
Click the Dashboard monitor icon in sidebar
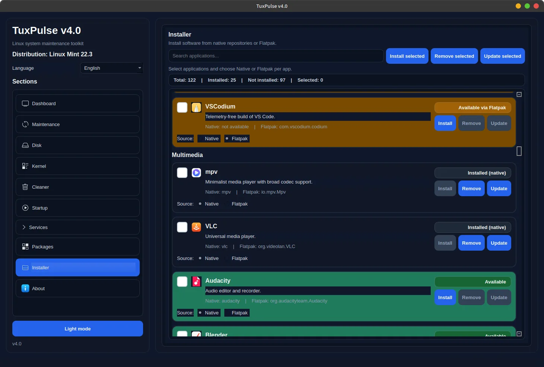click(x=25, y=104)
